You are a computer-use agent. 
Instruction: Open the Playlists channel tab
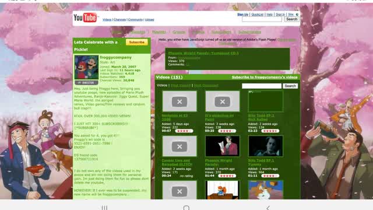(159, 32)
